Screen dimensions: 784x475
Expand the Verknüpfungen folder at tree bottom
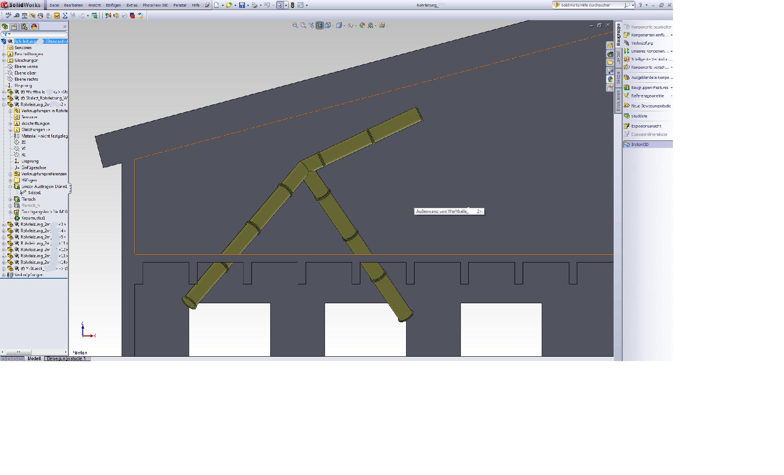[4, 275]
